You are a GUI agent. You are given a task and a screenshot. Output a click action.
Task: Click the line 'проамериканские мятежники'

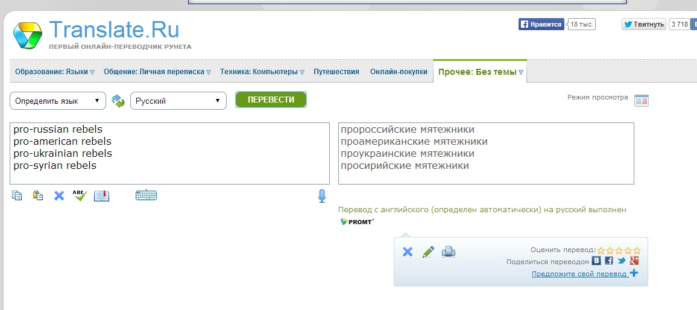coord(414,142)
